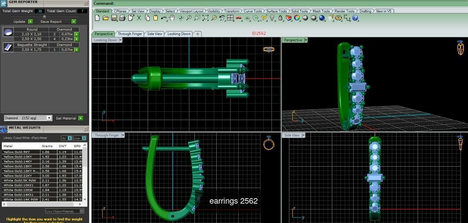This screenshot has width=468, height=223.
Task: Click the Grams column header
Action: [x=49, y=146]
